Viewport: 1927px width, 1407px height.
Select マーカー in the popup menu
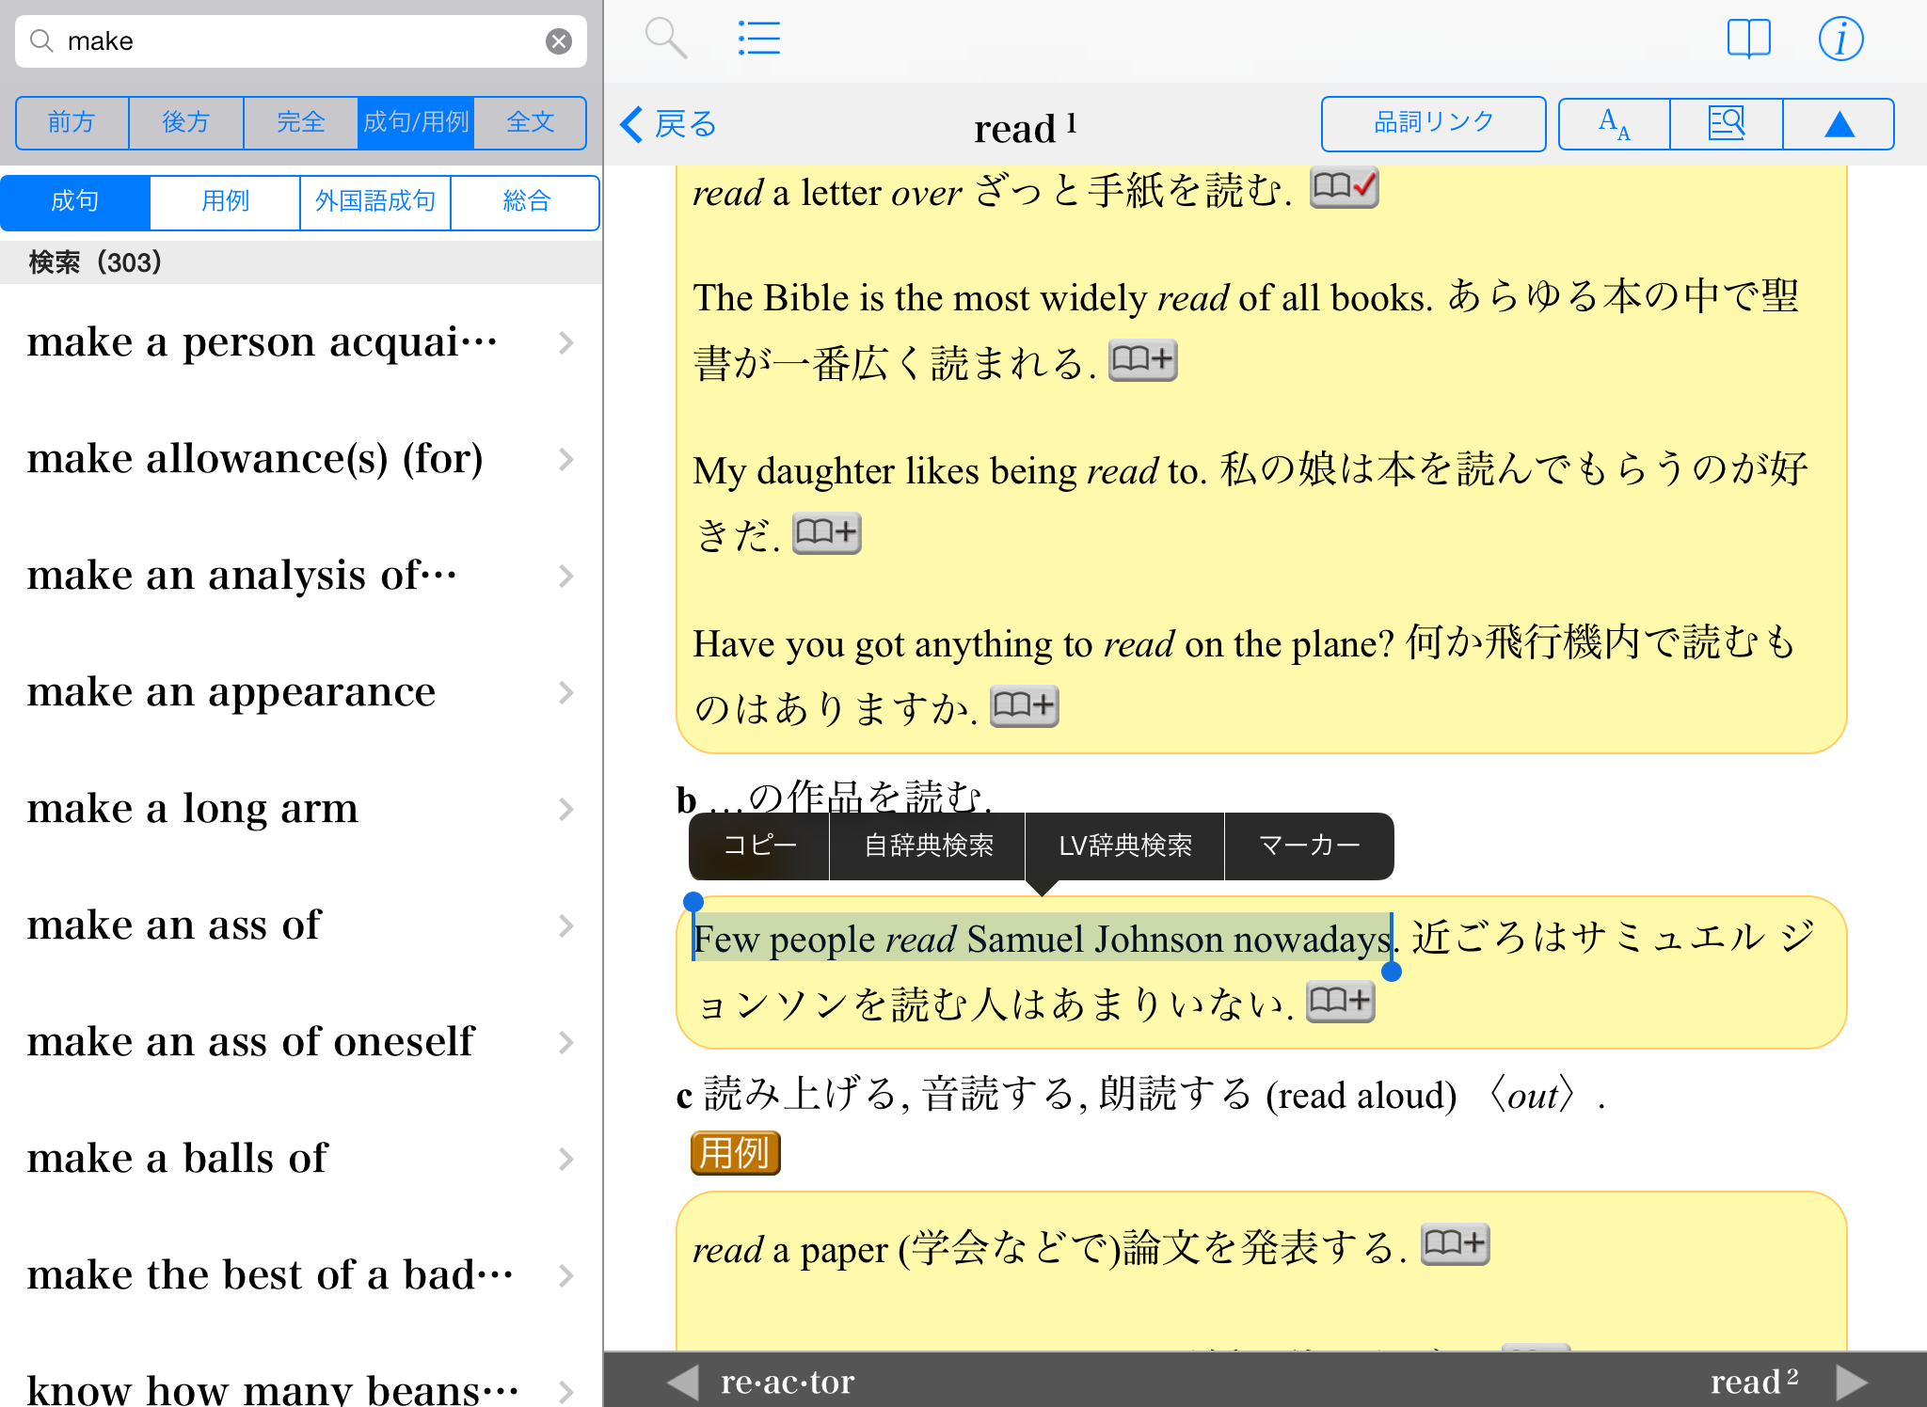pos(1308,846)
